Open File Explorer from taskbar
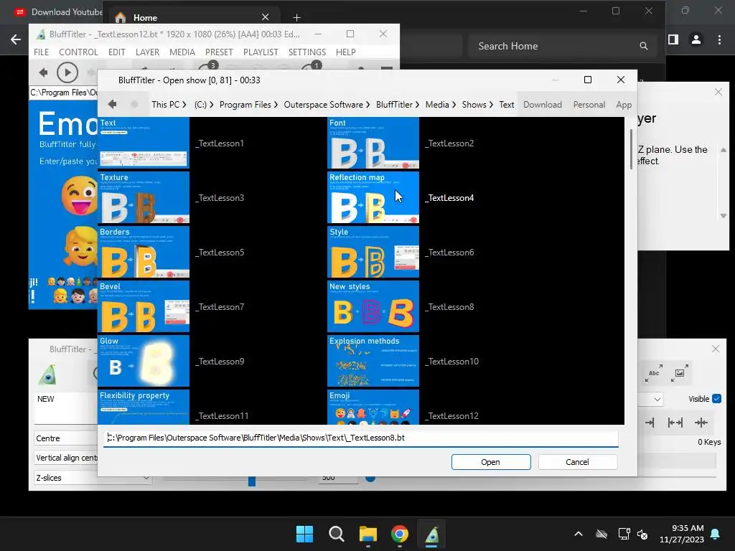 (368, 534)
